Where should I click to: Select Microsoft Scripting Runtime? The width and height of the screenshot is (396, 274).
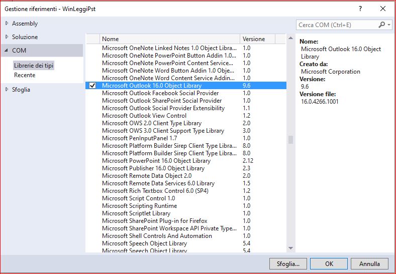[x=186, y=206]
